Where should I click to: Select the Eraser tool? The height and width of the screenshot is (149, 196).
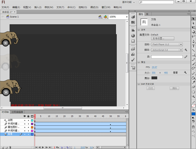(x=193, y=87)
